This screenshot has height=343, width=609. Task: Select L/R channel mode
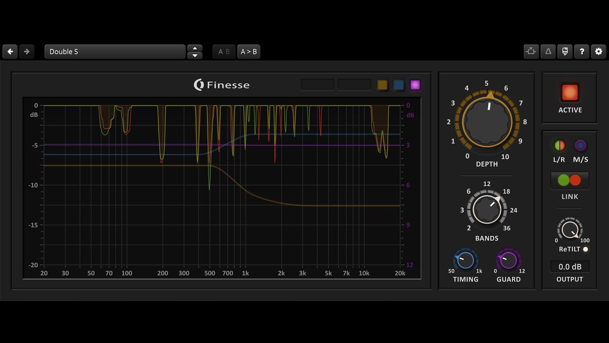(x=560, y=145)
